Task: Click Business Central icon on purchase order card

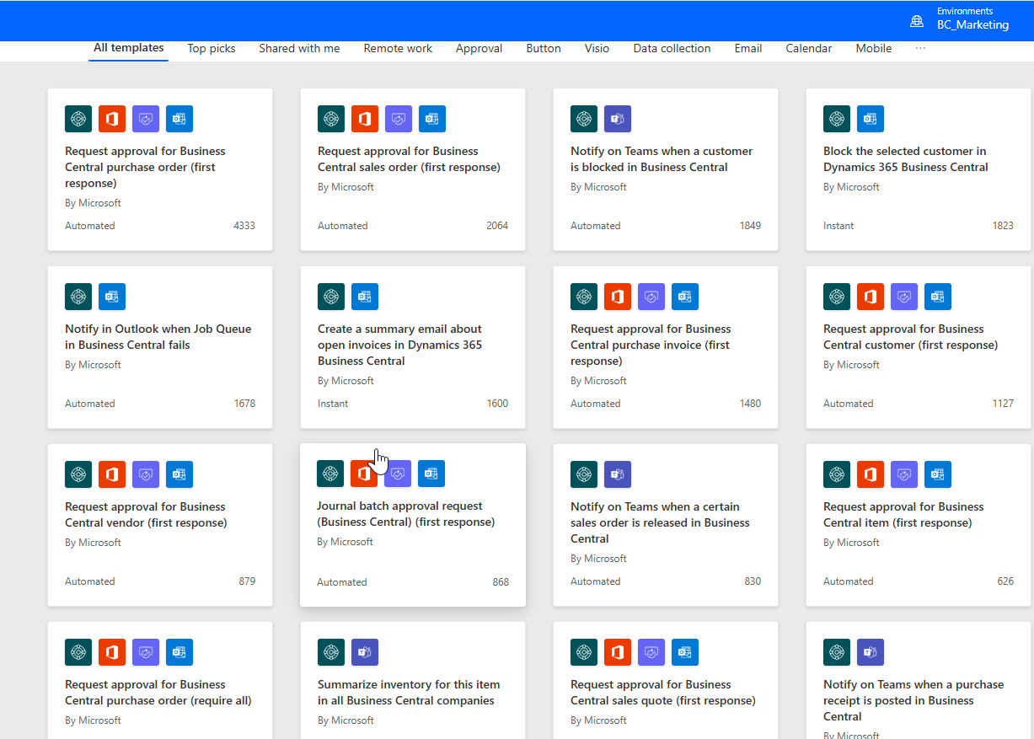Action: [78, 119]
